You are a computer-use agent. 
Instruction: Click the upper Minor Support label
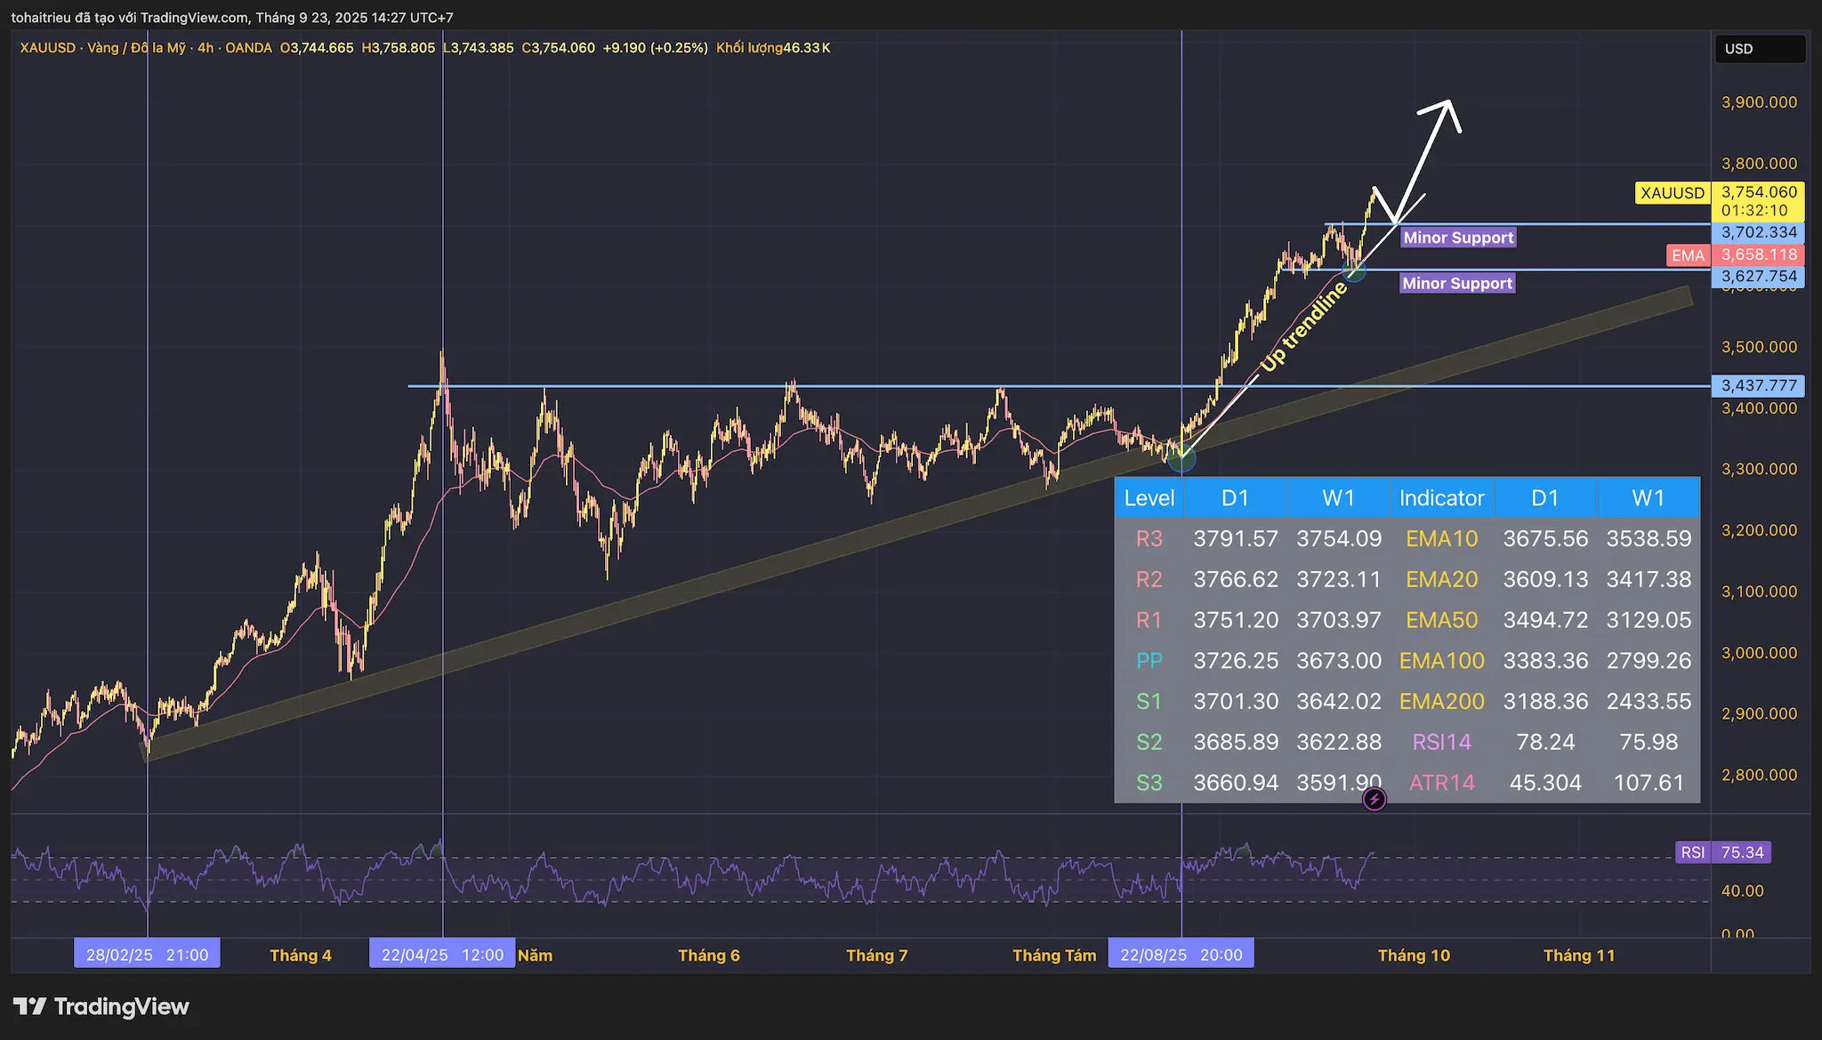click(1458, 238)
